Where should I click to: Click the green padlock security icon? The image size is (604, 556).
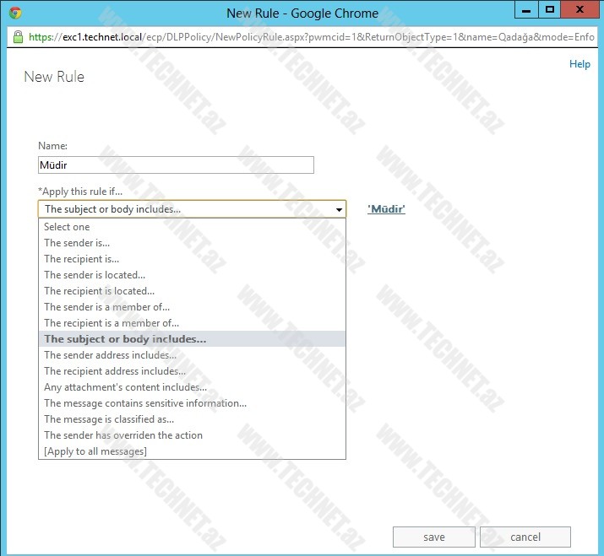(x=17, y=37)
